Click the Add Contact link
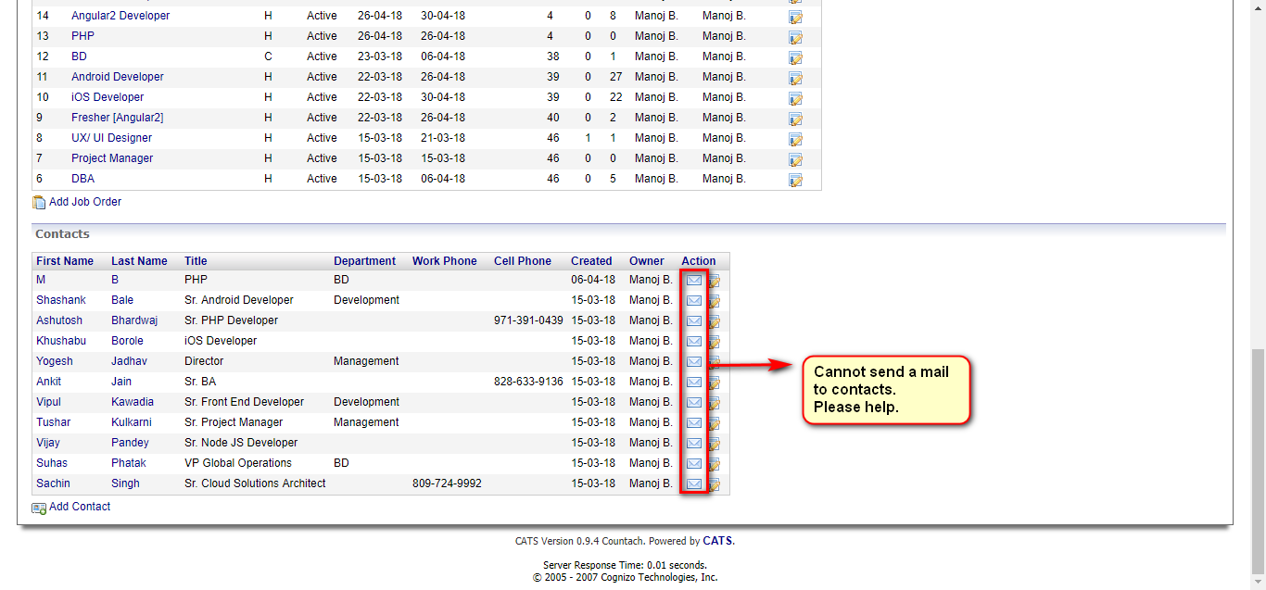The width and height of the screenshot is (1266, 590). [x=79, y=507]
